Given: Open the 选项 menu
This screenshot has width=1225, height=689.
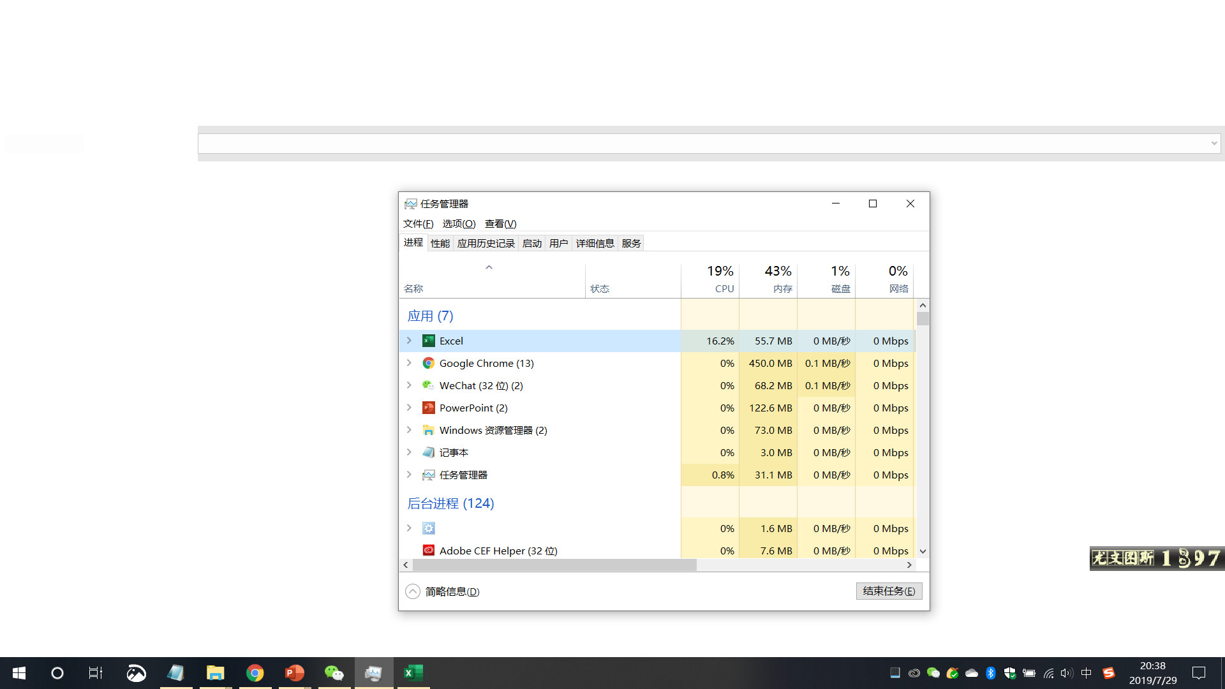Looking at the screenshot, I should pos(459,223).
